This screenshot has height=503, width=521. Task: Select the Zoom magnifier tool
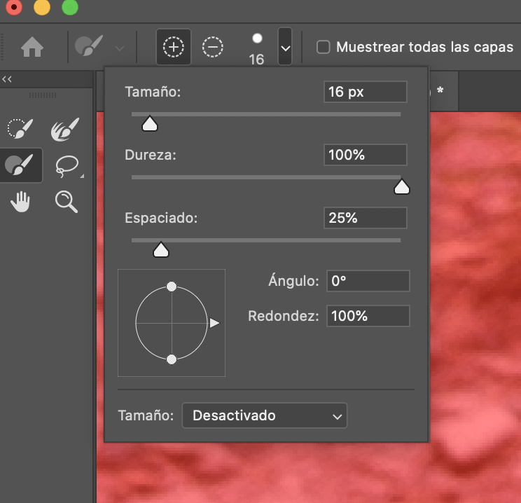(67, 202)
